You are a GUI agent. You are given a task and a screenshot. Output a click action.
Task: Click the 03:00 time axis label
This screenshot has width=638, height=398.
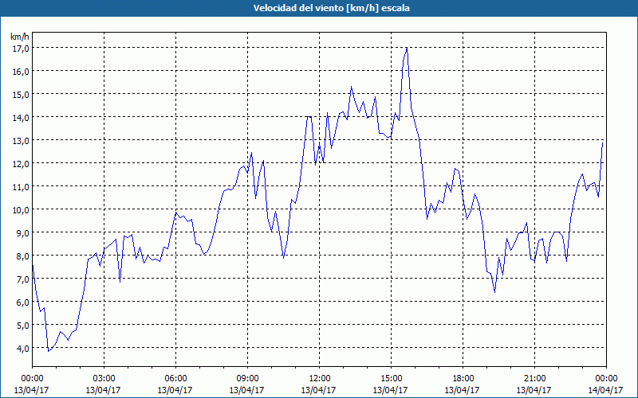click(104, 379)
